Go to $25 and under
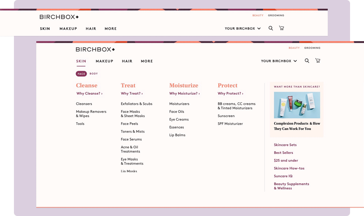The image size is (364, 216). tap(286, 160)
